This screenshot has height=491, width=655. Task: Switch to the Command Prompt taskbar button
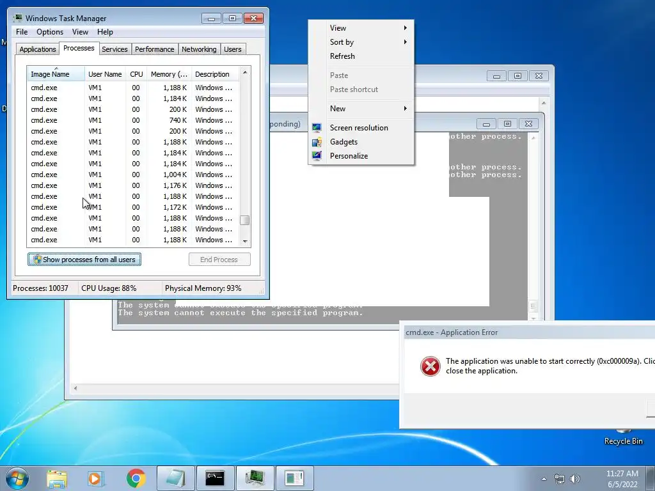click(215, 478)
